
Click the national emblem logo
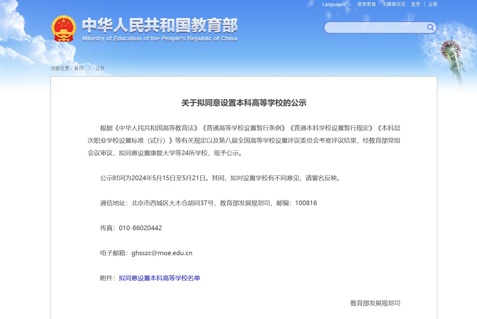click(63, 28)
